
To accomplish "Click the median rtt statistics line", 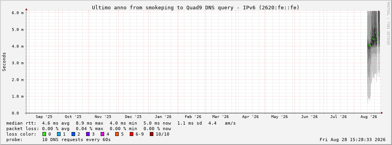I will pos(121,123).
